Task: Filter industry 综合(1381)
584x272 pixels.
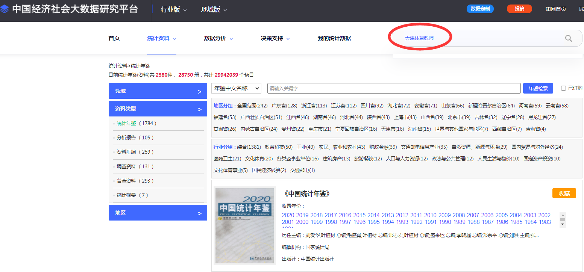Action: [x=249, y=147]
